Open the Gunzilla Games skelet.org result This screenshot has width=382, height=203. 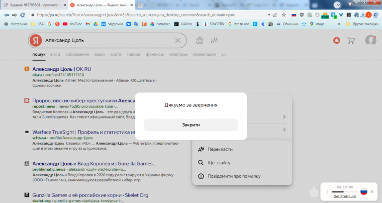coord(91,195)
